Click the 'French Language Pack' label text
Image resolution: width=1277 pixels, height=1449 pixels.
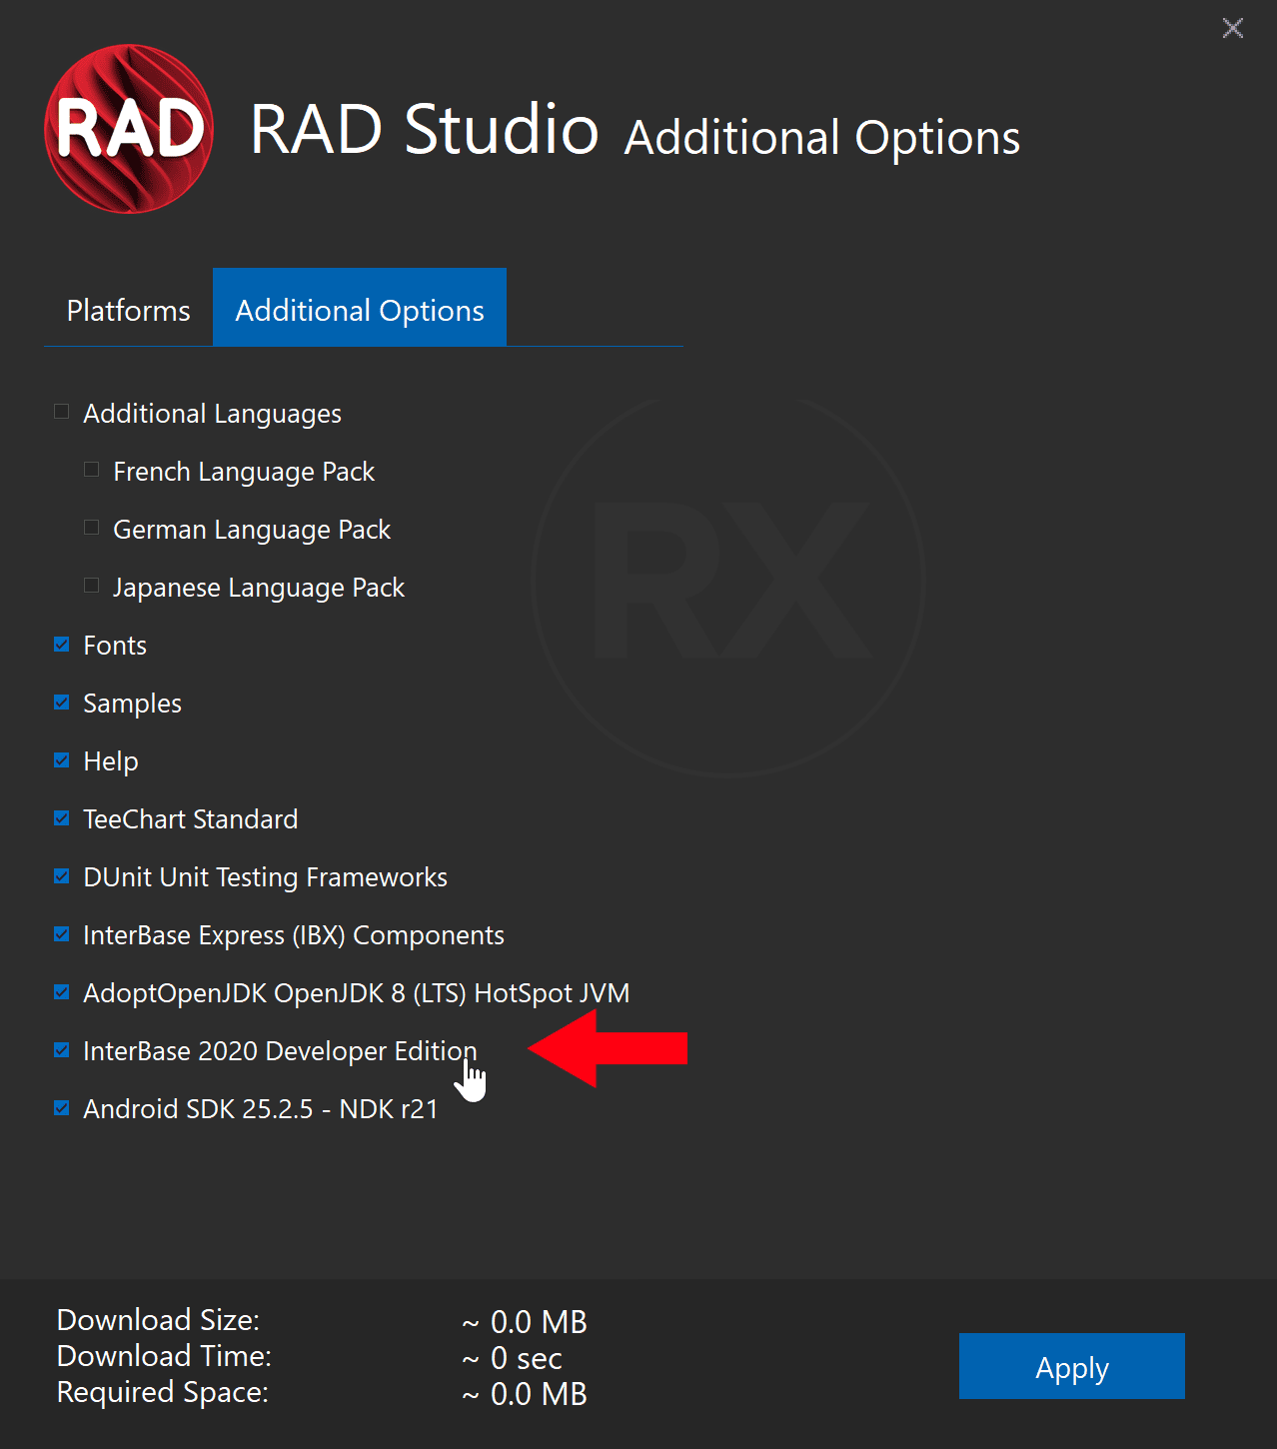pyautogui.click(x=244, y=472)
